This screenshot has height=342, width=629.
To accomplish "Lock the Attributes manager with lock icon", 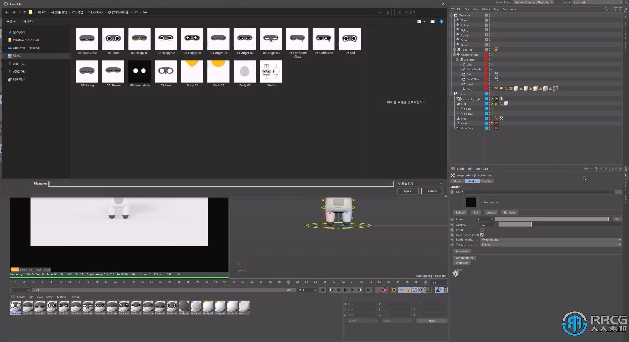I will coord(611,169).
